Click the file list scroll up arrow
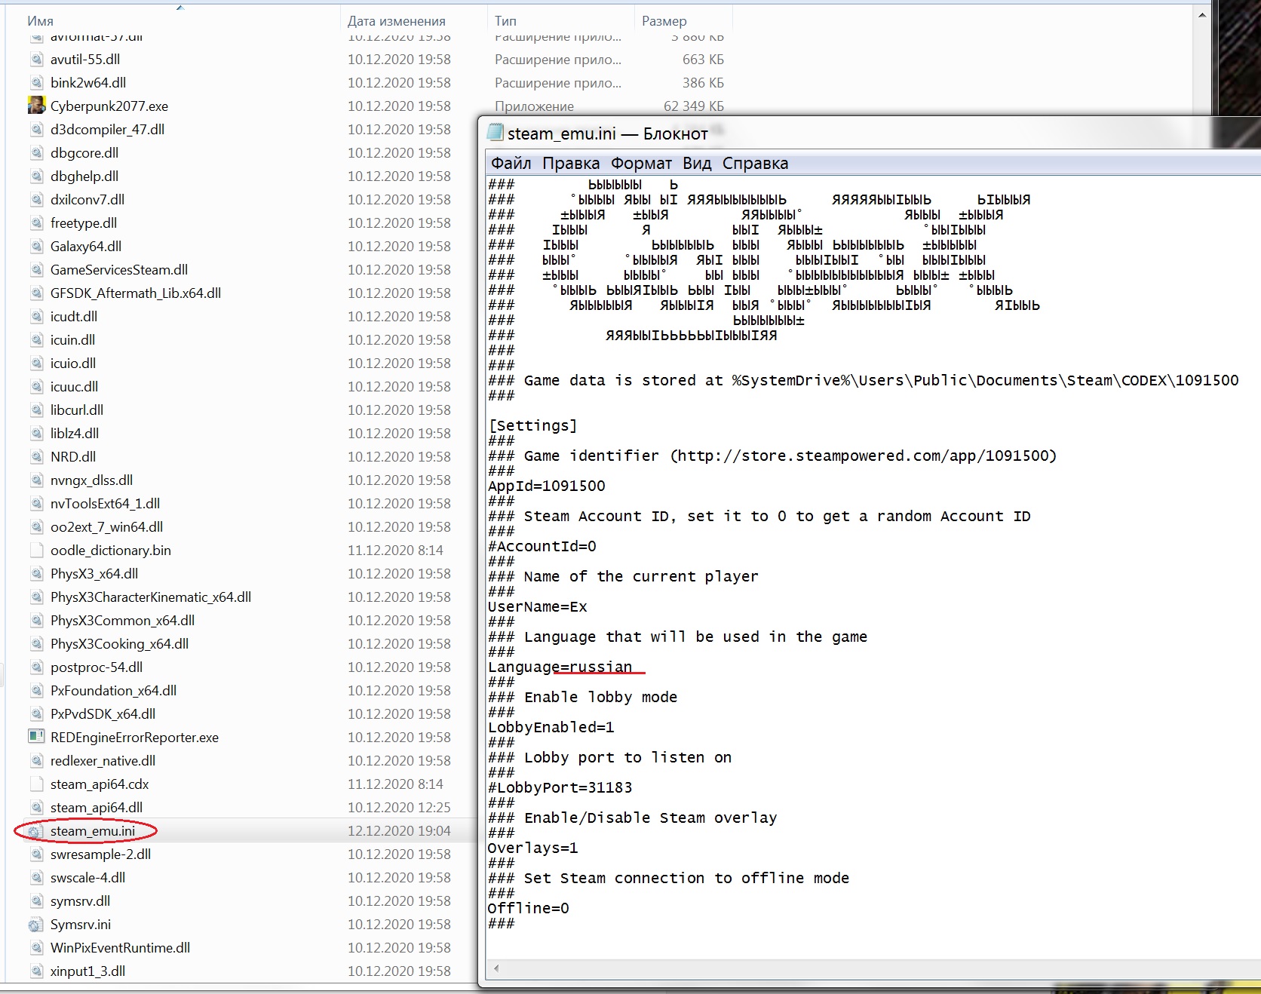This screenshot has height=994, width=1261. 1202,14
